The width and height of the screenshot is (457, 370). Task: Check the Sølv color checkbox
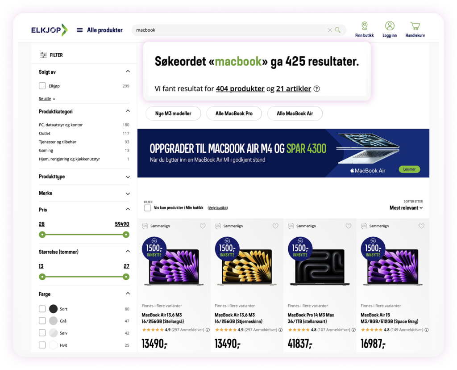point(42,332)
